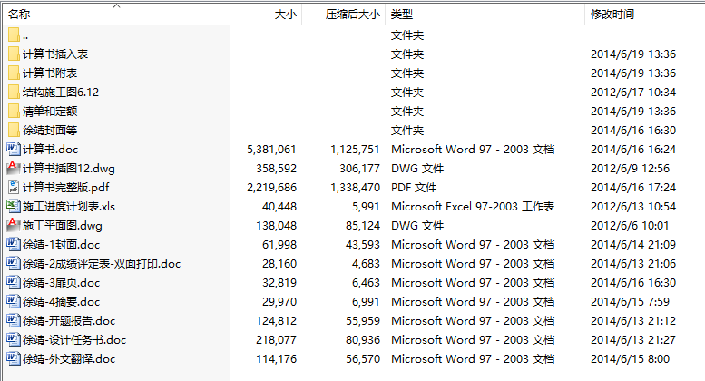
Task: Select file name 施工平面图.dwg
Action: click(63, 226)
